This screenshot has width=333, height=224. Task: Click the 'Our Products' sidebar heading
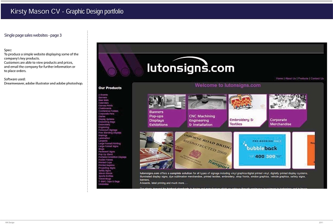point(110,88)
